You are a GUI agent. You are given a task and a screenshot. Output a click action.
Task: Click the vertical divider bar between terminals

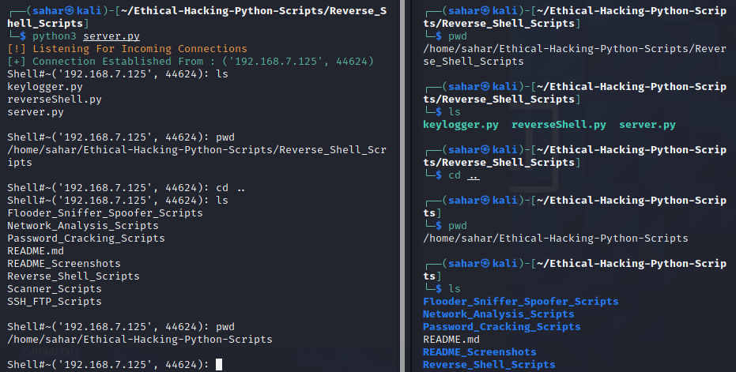tap(402, 186)
